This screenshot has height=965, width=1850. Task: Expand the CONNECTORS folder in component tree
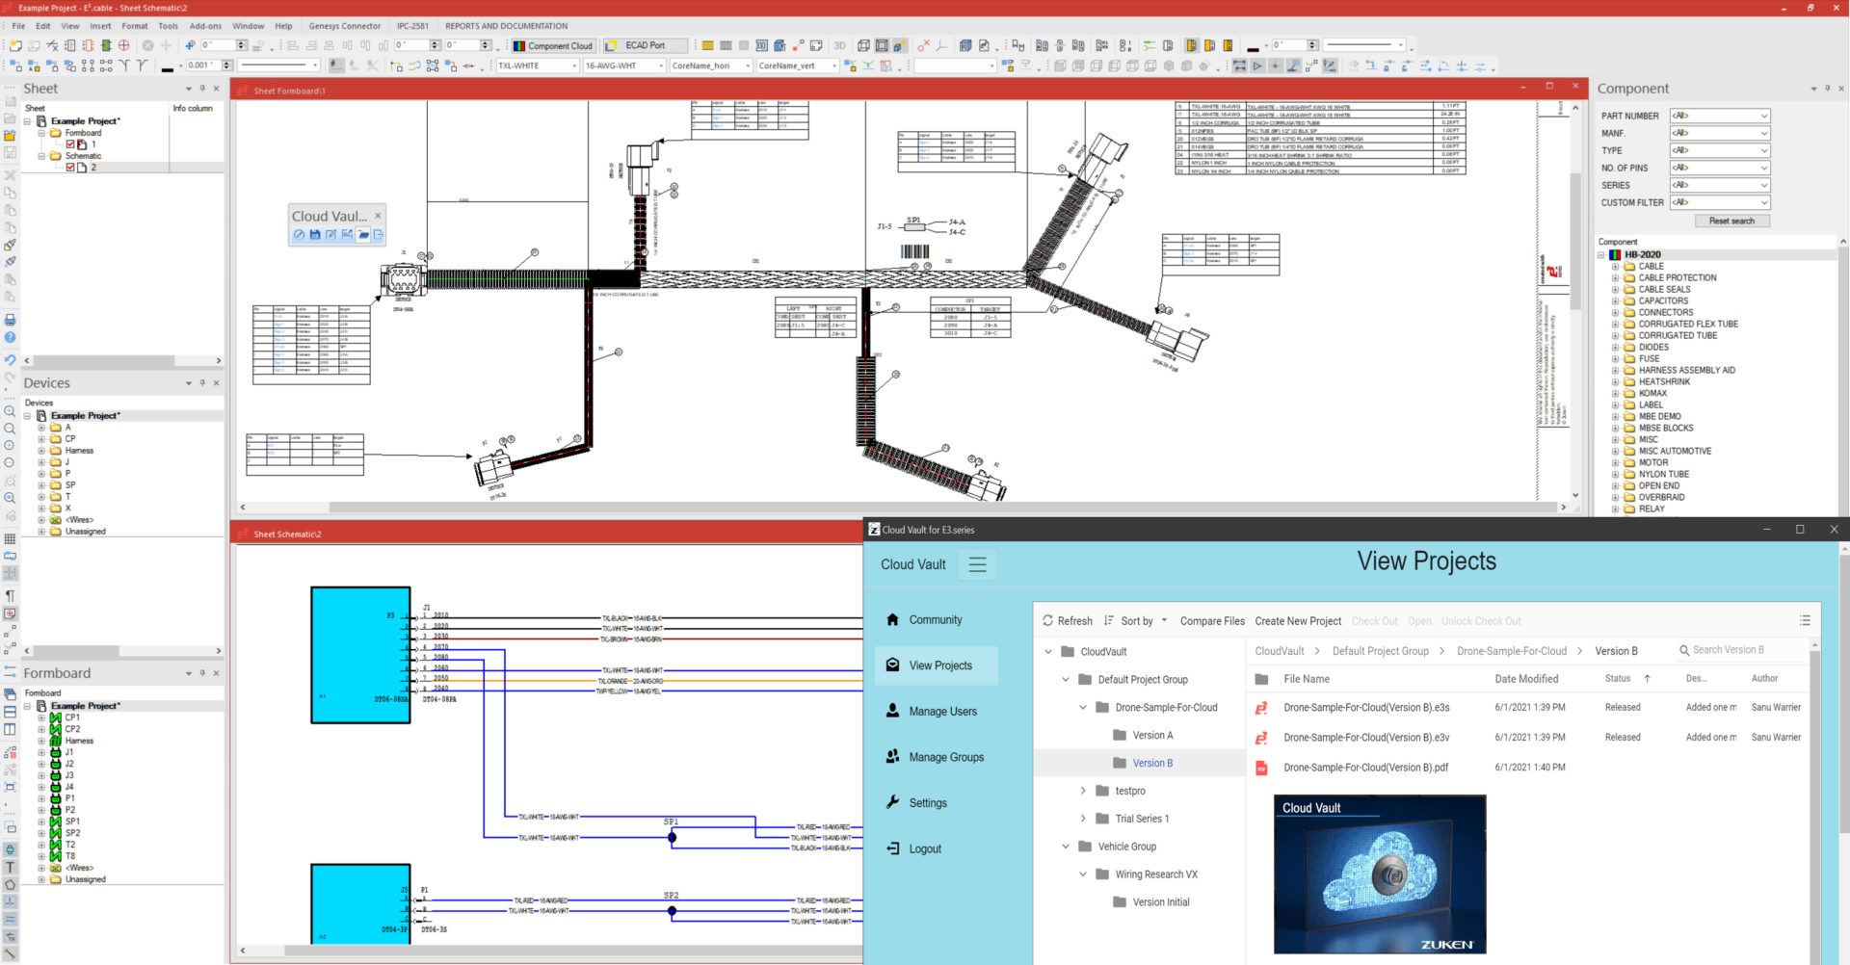[x=1616, y=313]
